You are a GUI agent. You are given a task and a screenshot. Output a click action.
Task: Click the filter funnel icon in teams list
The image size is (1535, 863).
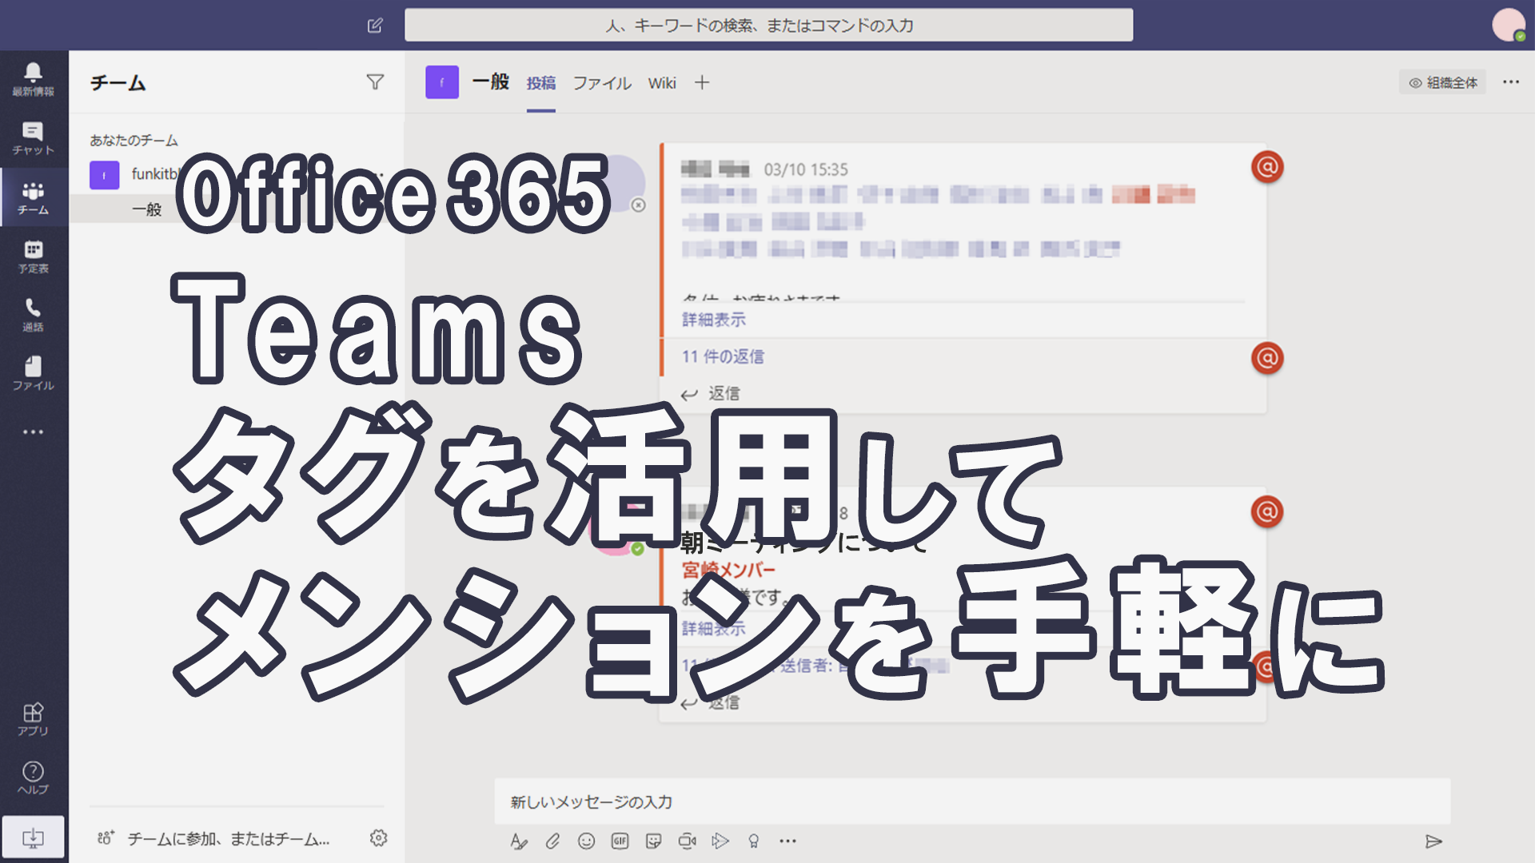(375, 82)
